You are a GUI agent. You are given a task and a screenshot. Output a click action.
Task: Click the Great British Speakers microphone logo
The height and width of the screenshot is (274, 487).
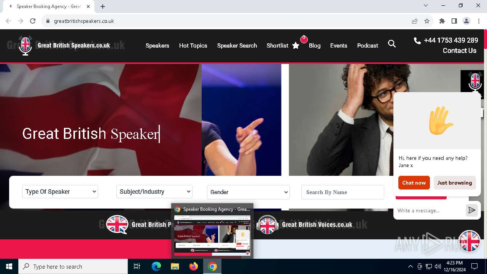pos(25,45)
